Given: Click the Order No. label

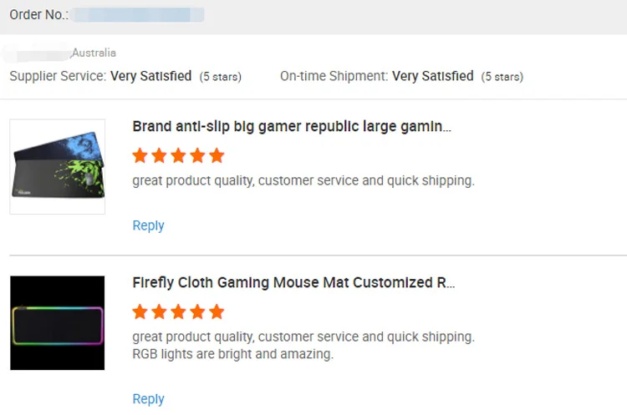Looking at the screenshot, I should (x=38, y=15).
